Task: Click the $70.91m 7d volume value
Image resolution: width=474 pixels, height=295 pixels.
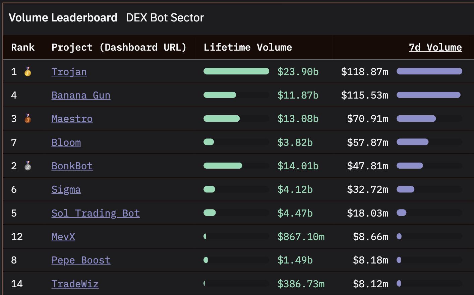Action: coord(368,119)
